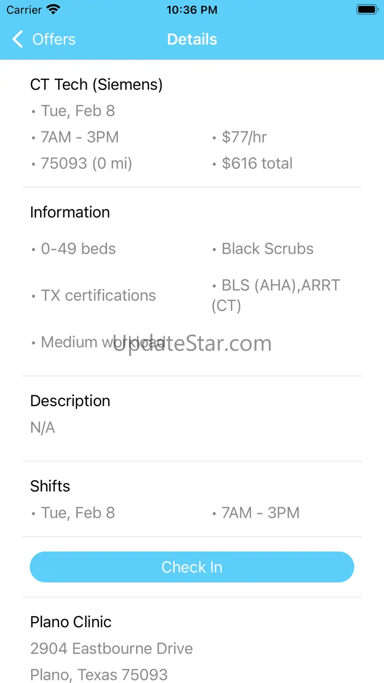Tap the Wi-Fi status icon
384x683 pixels.
coord(53,10)
